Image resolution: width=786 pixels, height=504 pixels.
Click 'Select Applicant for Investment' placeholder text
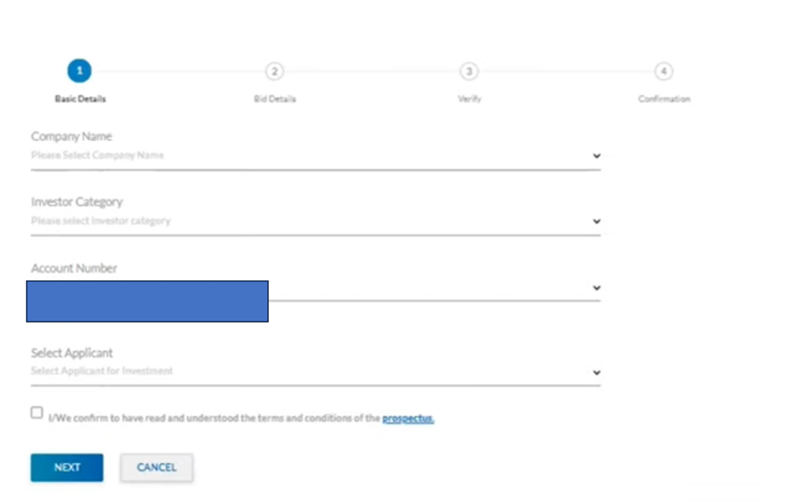102,370
